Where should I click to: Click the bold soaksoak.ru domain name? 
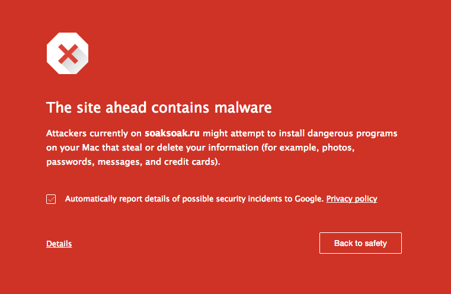(x=172, y=133)
